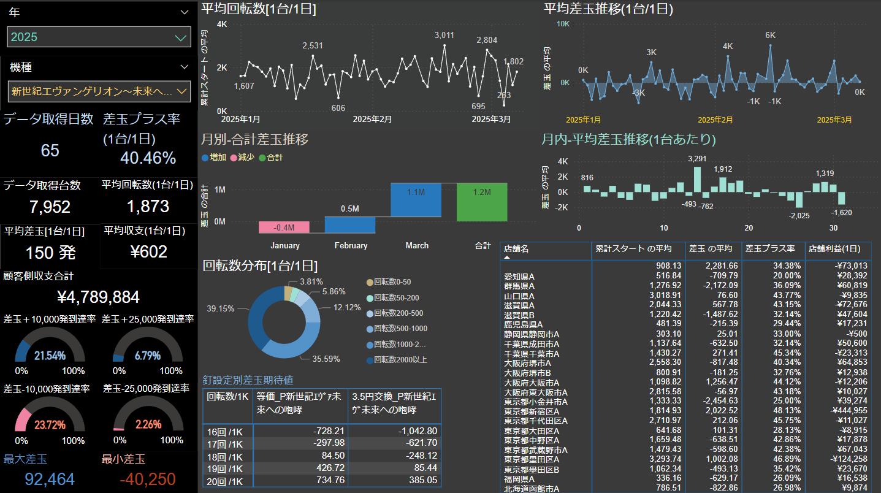Collapse the 年 slicer header chevron
The image size is (881, 493).
(x=185, y=12)
